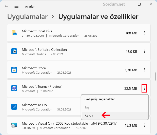Open the hamburger navigation menu

tap(16, 6)
